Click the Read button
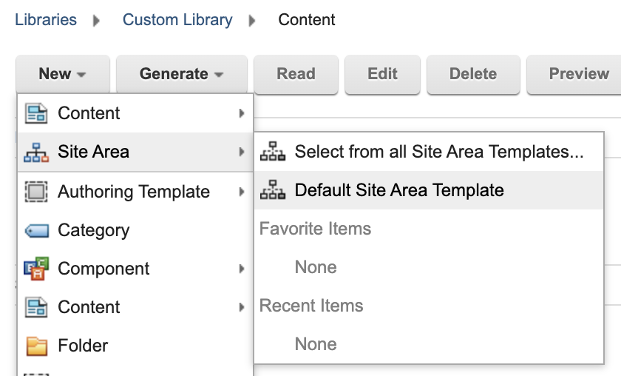Viewport: 621px width, 376px height. [x=296, y=74]
